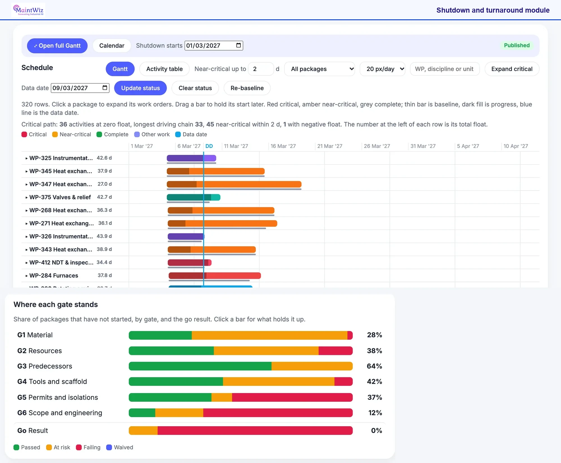This screenshot has height=463, width=561.
Task: Click the G5 Permits and isolations bar
Action: pyautogui.click(x=241, y=397)
